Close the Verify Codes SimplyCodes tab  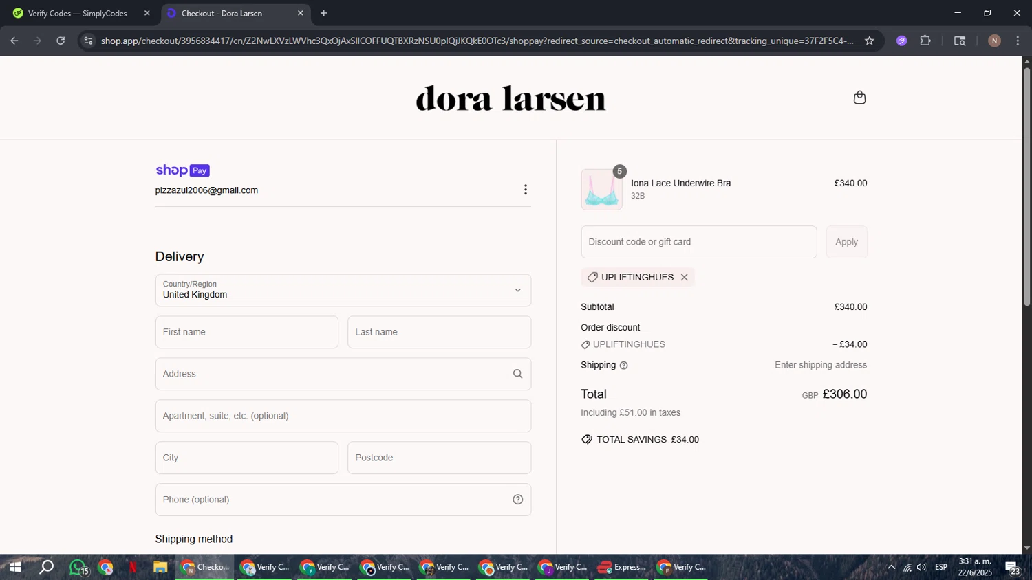[147, 13]
